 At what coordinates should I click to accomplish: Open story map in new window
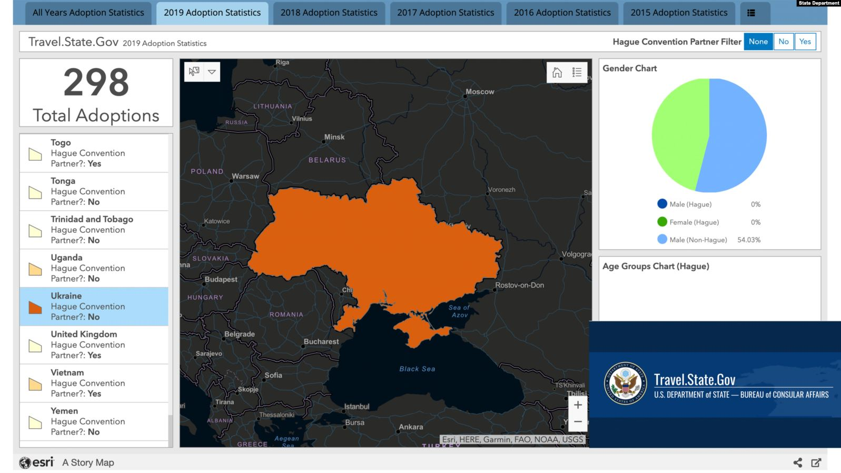[816, 462]
